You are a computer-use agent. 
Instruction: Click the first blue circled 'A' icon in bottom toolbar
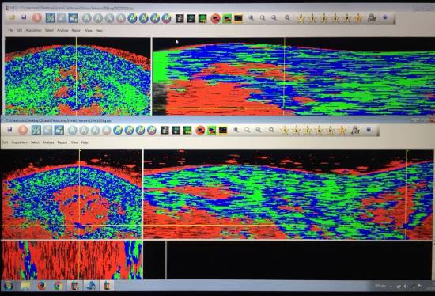(x=118, y=130)
